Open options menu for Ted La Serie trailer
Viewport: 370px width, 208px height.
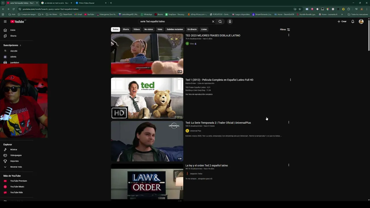(x=288, y=122)
